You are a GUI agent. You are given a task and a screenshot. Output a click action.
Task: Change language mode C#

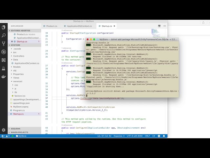(x=154, y=136)
